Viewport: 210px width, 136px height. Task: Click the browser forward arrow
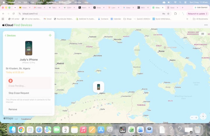click(x=8, y=14)
